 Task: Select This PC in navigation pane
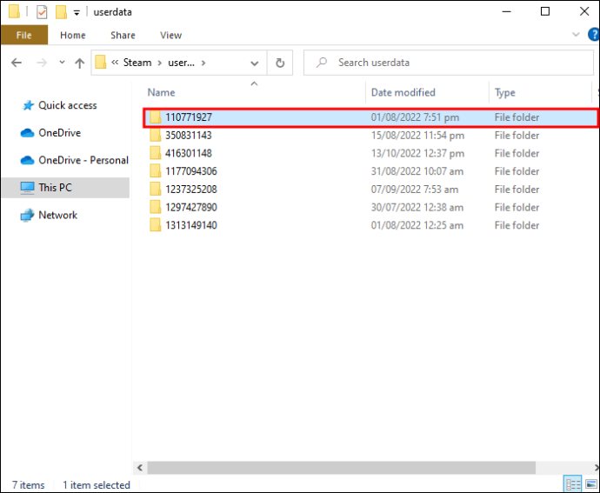tap(65, 188)
